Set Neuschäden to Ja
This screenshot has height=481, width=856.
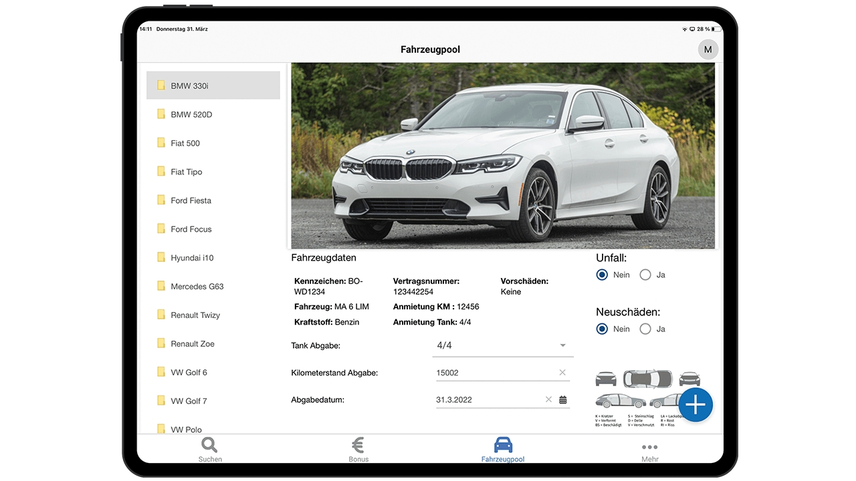(x=645, y=329)
